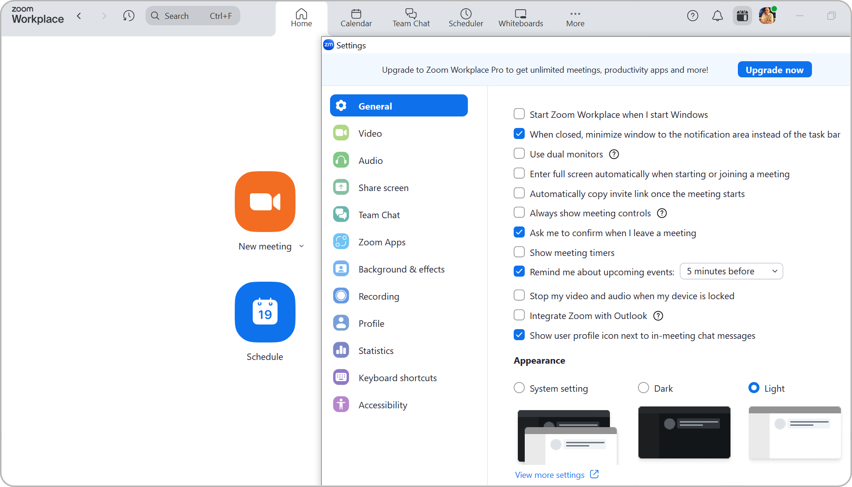Screen dimensions: 852x487
Task: Open Share screen settings
Action: 383,187
